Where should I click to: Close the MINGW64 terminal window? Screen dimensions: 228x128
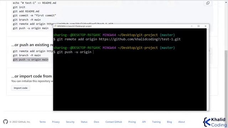point(206,26)
